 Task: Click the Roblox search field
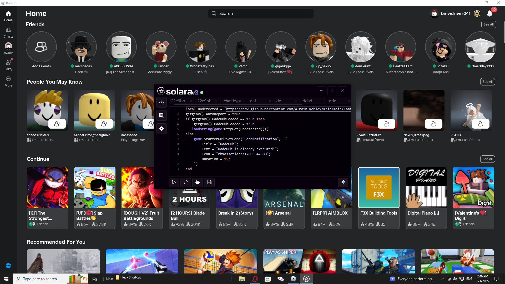coord(260,13)
